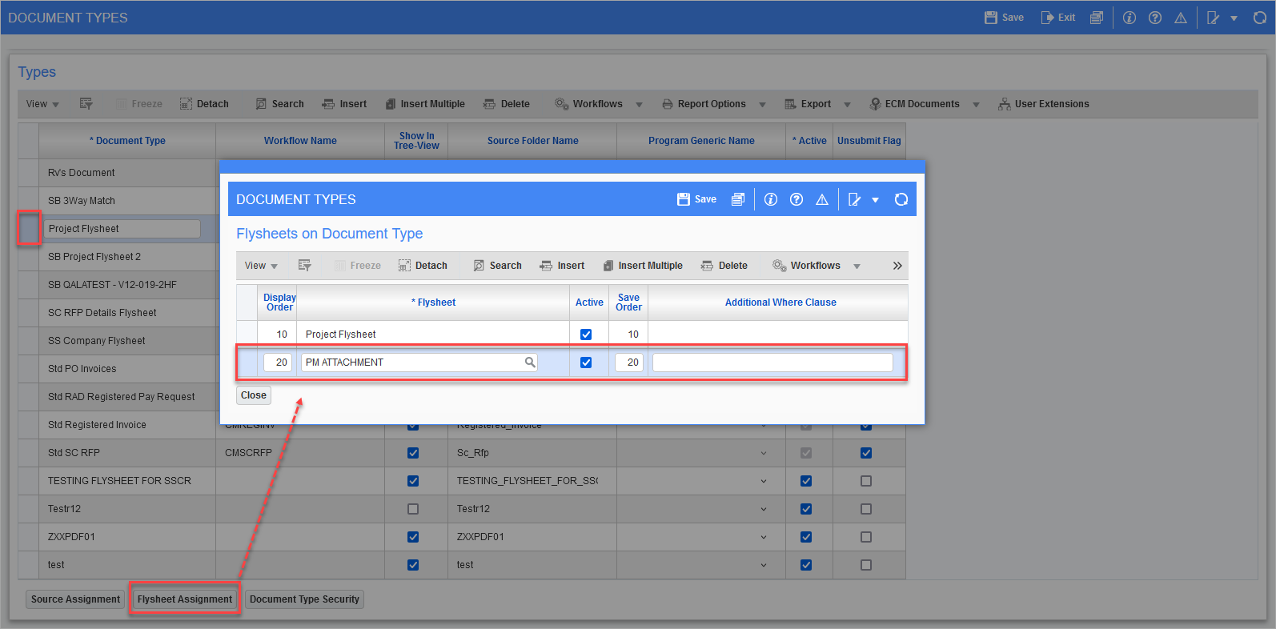The image size is (1276, 629).
Task: Open the Document Type Security tab button
Action: [304, 599]
